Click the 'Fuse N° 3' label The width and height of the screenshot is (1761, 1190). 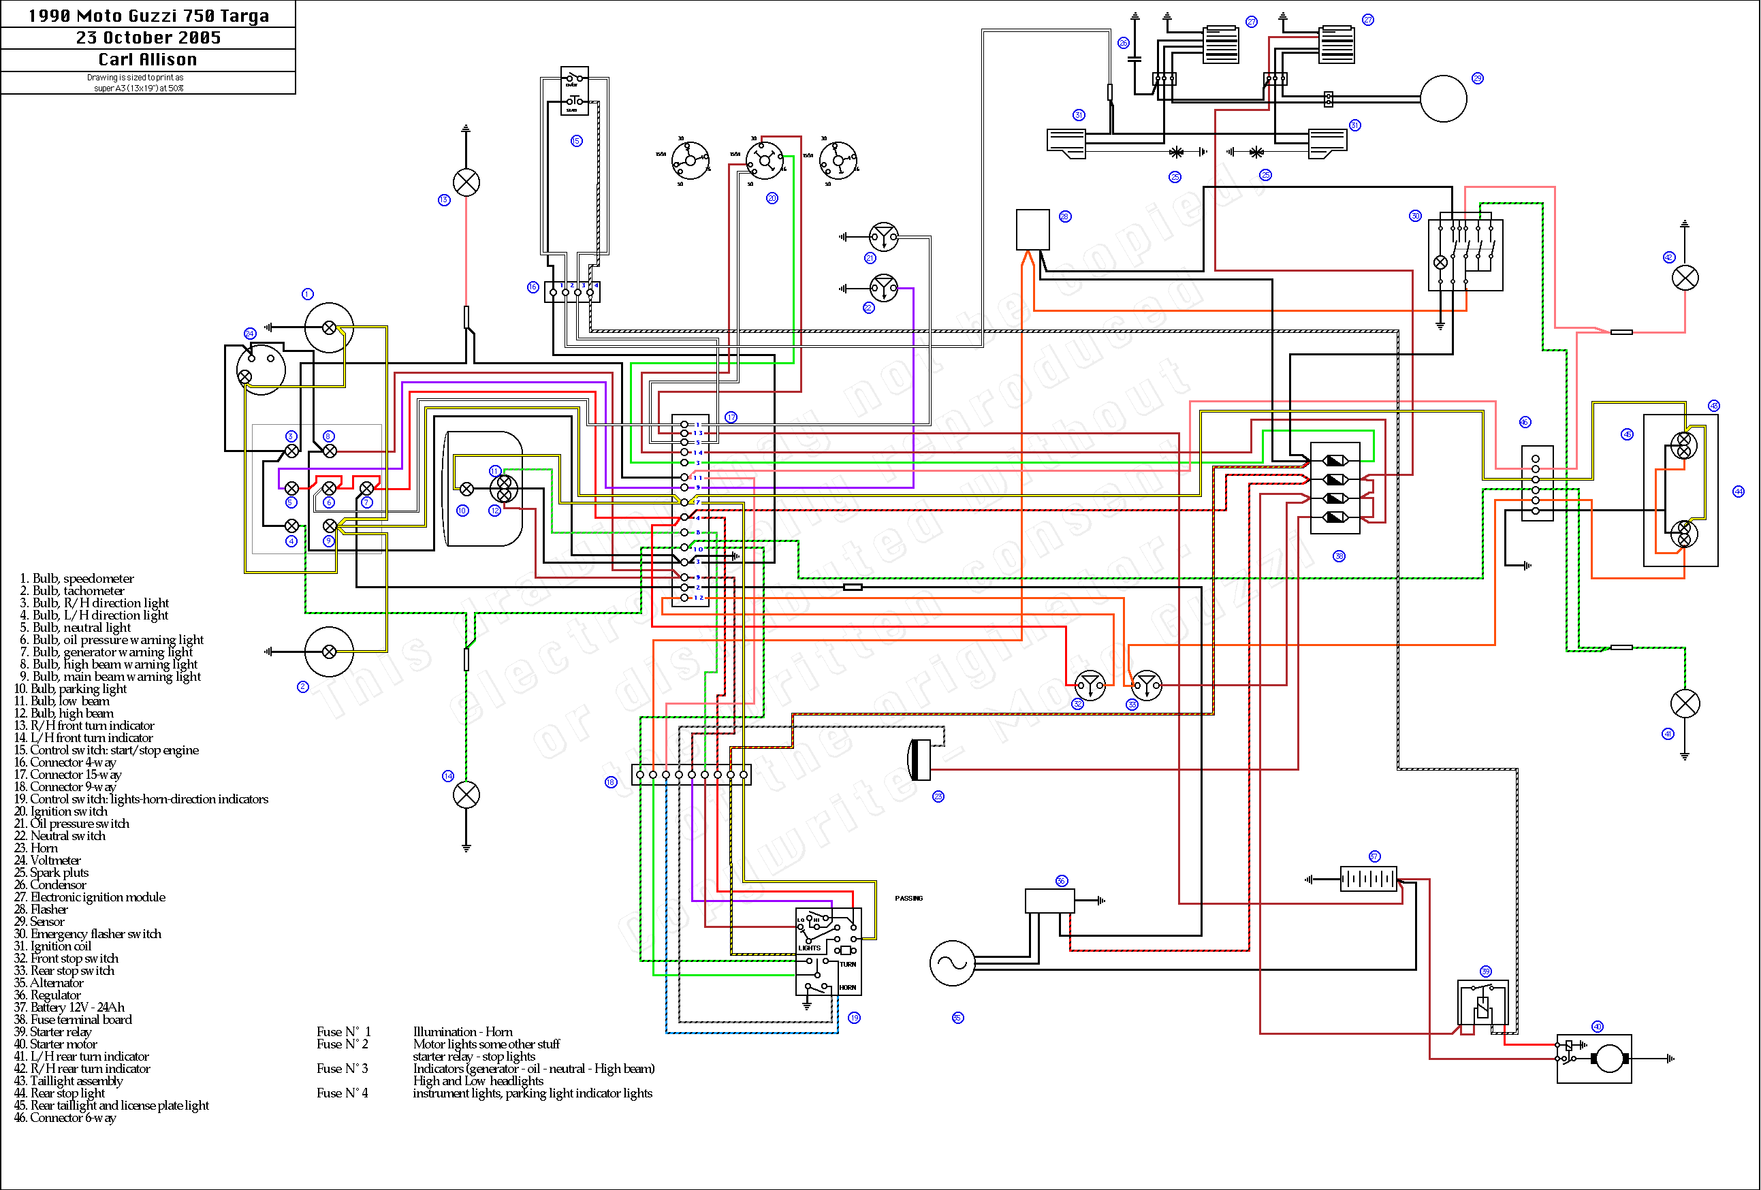tap(343, 1069)
